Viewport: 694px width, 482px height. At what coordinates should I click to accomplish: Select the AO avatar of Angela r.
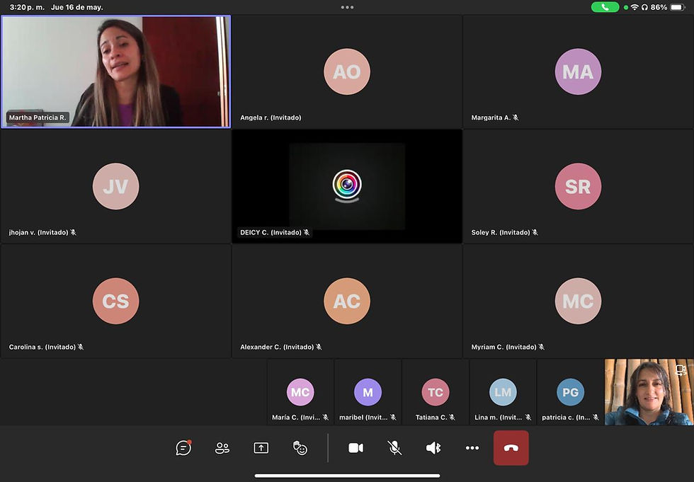(347, 71)
